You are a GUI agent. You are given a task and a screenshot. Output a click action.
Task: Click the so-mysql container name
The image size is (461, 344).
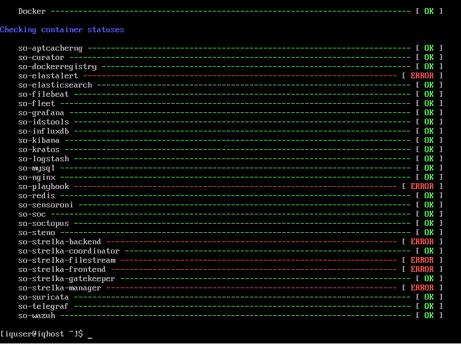pyautogui.click(x=36, y=168)
